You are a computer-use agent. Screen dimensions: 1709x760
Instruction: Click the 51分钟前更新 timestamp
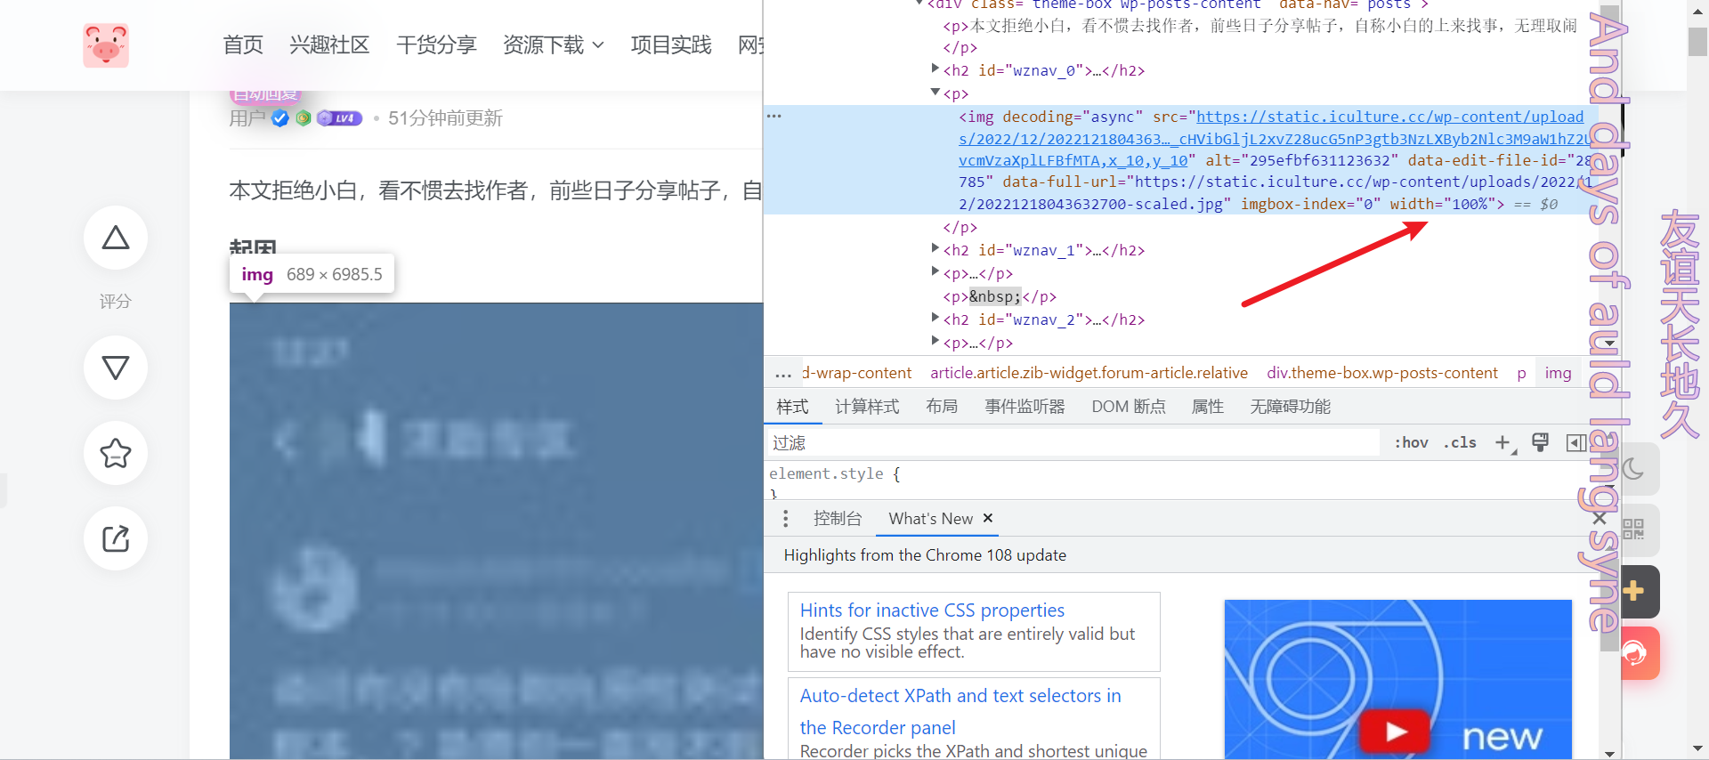tap(445, 118)
